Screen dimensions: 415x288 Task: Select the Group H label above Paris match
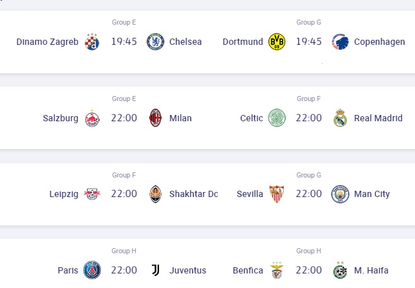(124, 251)
